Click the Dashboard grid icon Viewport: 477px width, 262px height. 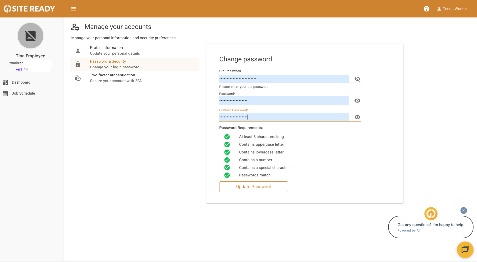click(x=5, y=82)
